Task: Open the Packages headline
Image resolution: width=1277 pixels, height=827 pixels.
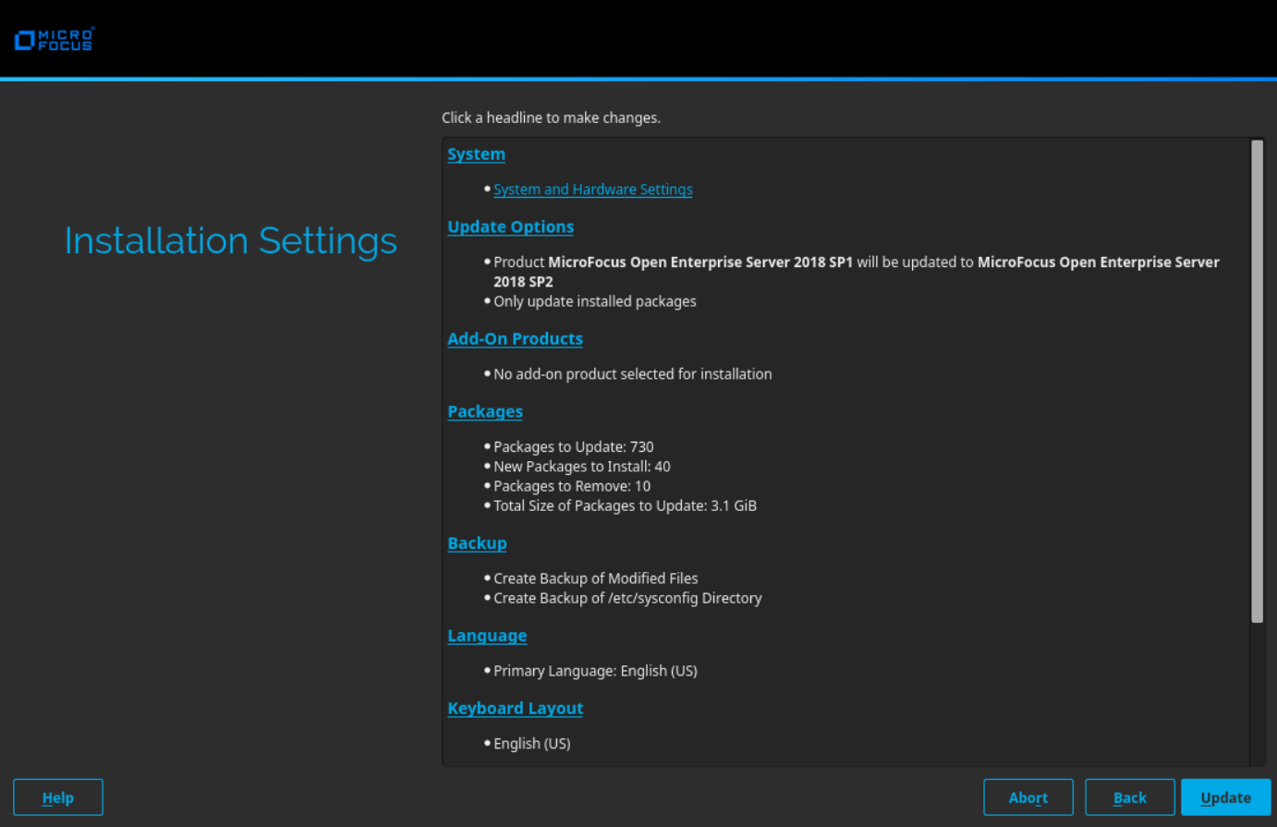Action: pos(485,412)
